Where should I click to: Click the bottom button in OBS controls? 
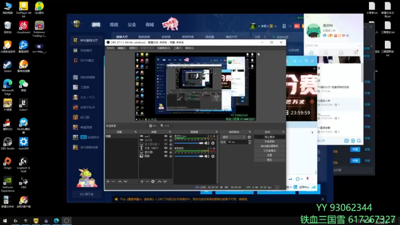[269, 159]
